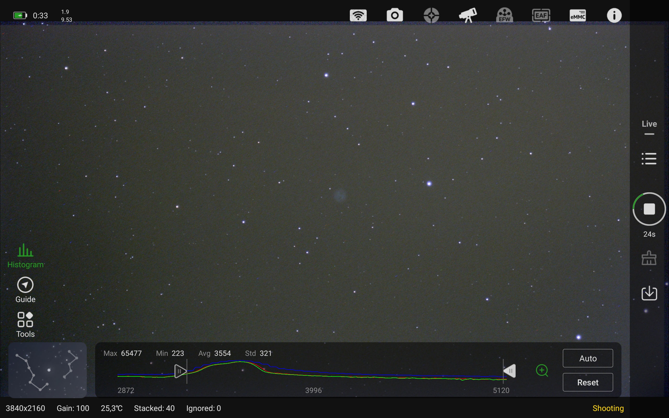Image resolution: width=669 pixels, height=418 pixels.
Task: Open eMMC storage settings
Action: (578, 15)
